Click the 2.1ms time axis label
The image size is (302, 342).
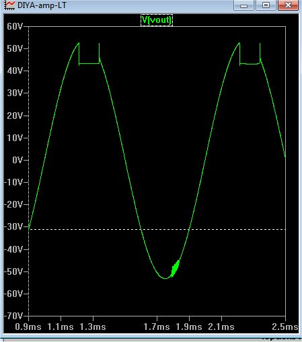click(x=221, y=327)
